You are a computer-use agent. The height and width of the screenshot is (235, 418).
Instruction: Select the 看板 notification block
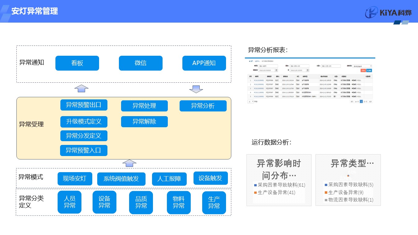pyautogui.click(x=77, y=63)
